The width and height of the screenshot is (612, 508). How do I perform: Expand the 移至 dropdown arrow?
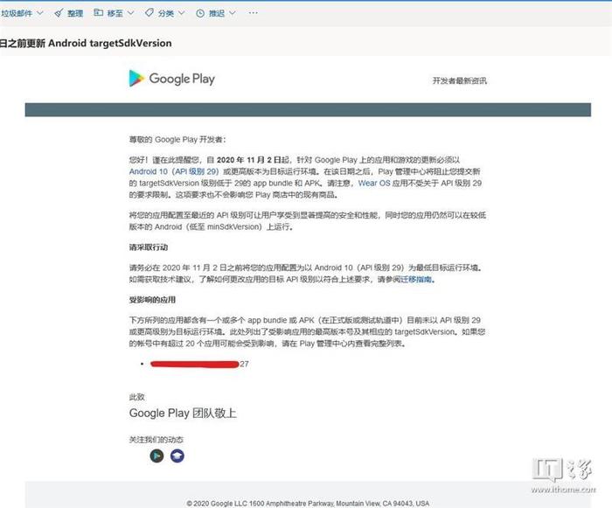point(131,13)
